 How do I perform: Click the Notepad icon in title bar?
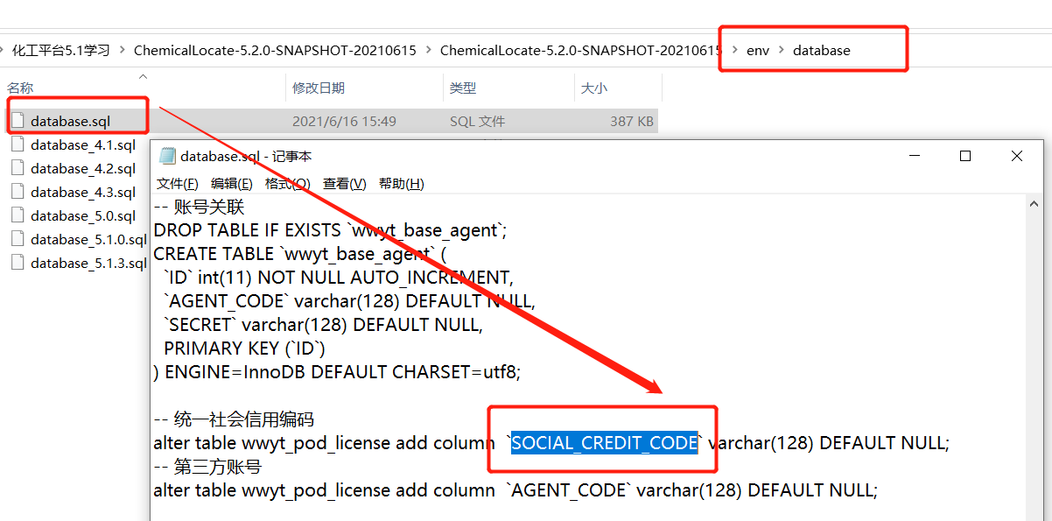coord(166,156)
